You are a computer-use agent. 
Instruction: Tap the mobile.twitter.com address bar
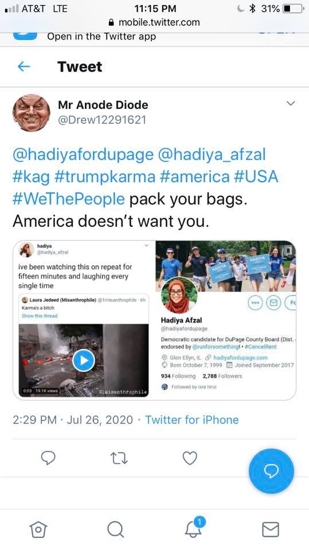pyautogui.click(x=155, y=22)
